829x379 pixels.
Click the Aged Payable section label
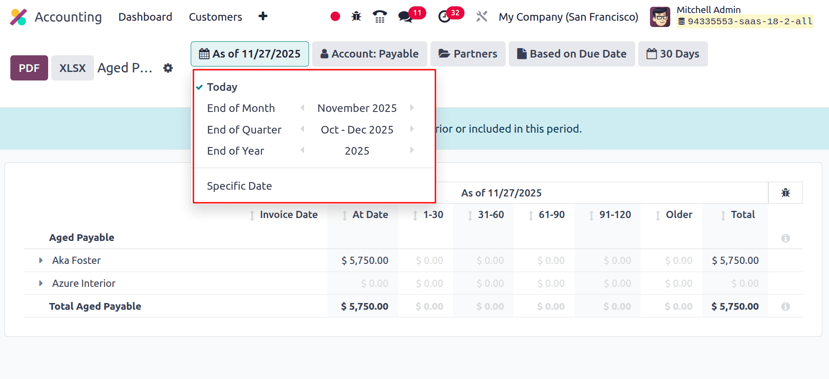coord(82,237)
